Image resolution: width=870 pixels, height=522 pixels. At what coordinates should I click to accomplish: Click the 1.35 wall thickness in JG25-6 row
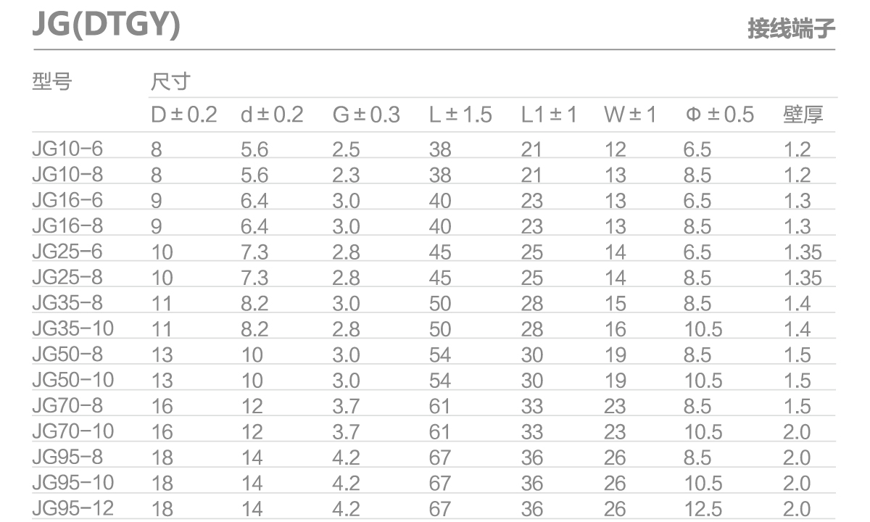(803, 252)
